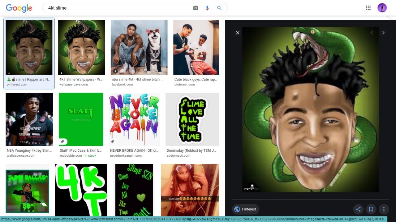Close the image preview panel

[x=238, y=33]
